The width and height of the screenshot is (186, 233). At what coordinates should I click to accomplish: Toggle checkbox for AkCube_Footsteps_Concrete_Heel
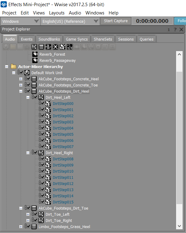click(29, 78)
